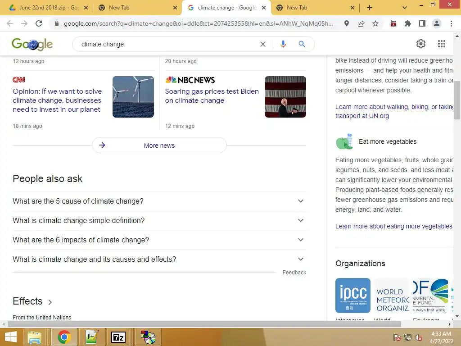Click the browser forward arrow

24,23
